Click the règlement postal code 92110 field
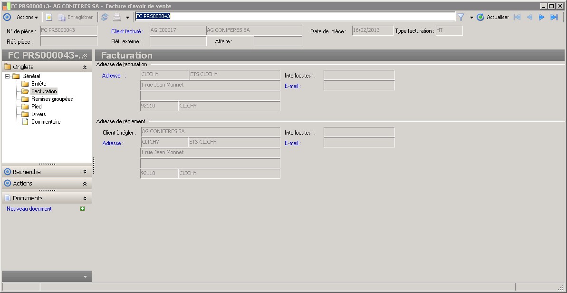This screenshot has height=293, width=567. coord(159,174)
